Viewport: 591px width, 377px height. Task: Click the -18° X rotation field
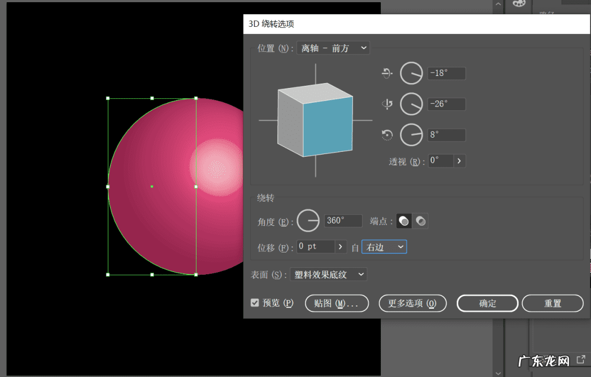[447, 73]
